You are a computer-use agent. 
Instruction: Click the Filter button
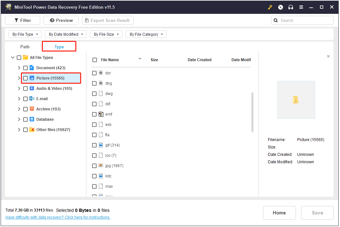tap(23, 20)
